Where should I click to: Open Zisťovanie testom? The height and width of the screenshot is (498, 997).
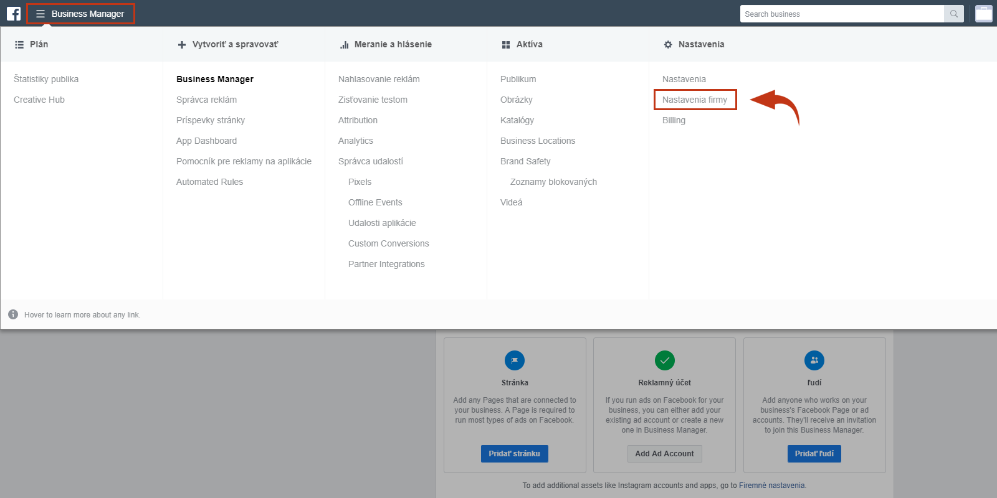click(373, 100)
